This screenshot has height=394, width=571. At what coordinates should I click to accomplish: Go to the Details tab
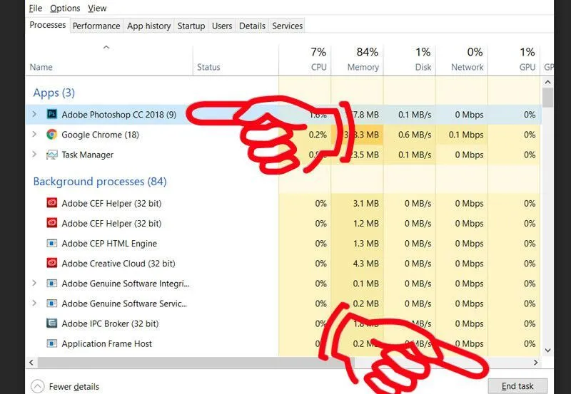click(x=252, y=26)
